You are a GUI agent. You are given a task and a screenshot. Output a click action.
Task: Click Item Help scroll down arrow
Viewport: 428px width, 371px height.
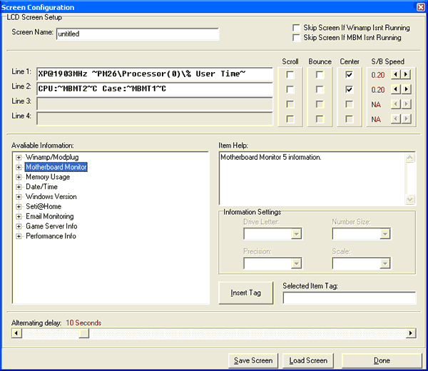point(409,199)
